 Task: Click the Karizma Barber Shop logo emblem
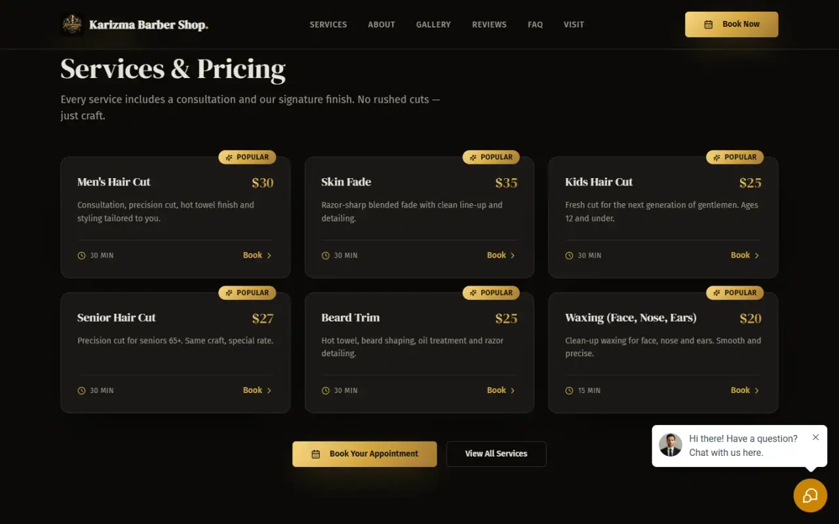[71, 25]
